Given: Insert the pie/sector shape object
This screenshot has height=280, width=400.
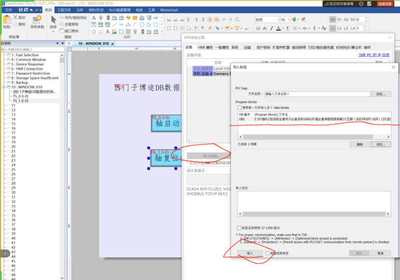Looking at the screenshot, I should tap(149, 25).
